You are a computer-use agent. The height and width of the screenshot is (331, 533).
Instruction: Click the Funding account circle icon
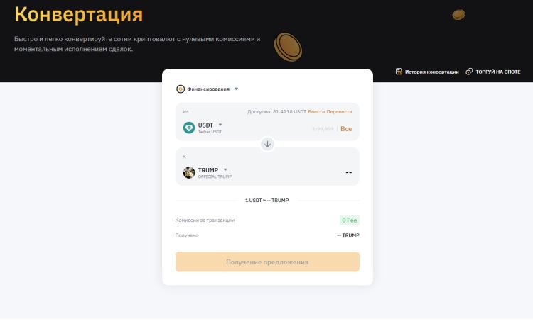[181, 89]
